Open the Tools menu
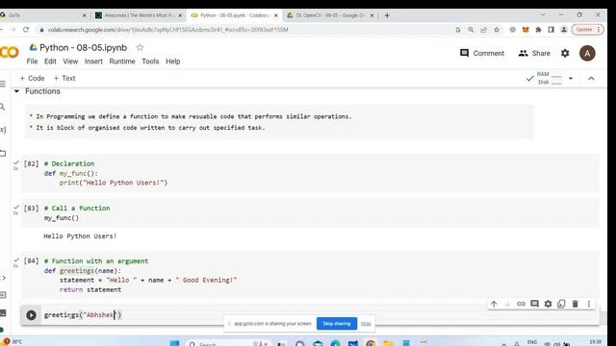Image resolution: width=616 pixels, height=346 pixels. (150, 62)
